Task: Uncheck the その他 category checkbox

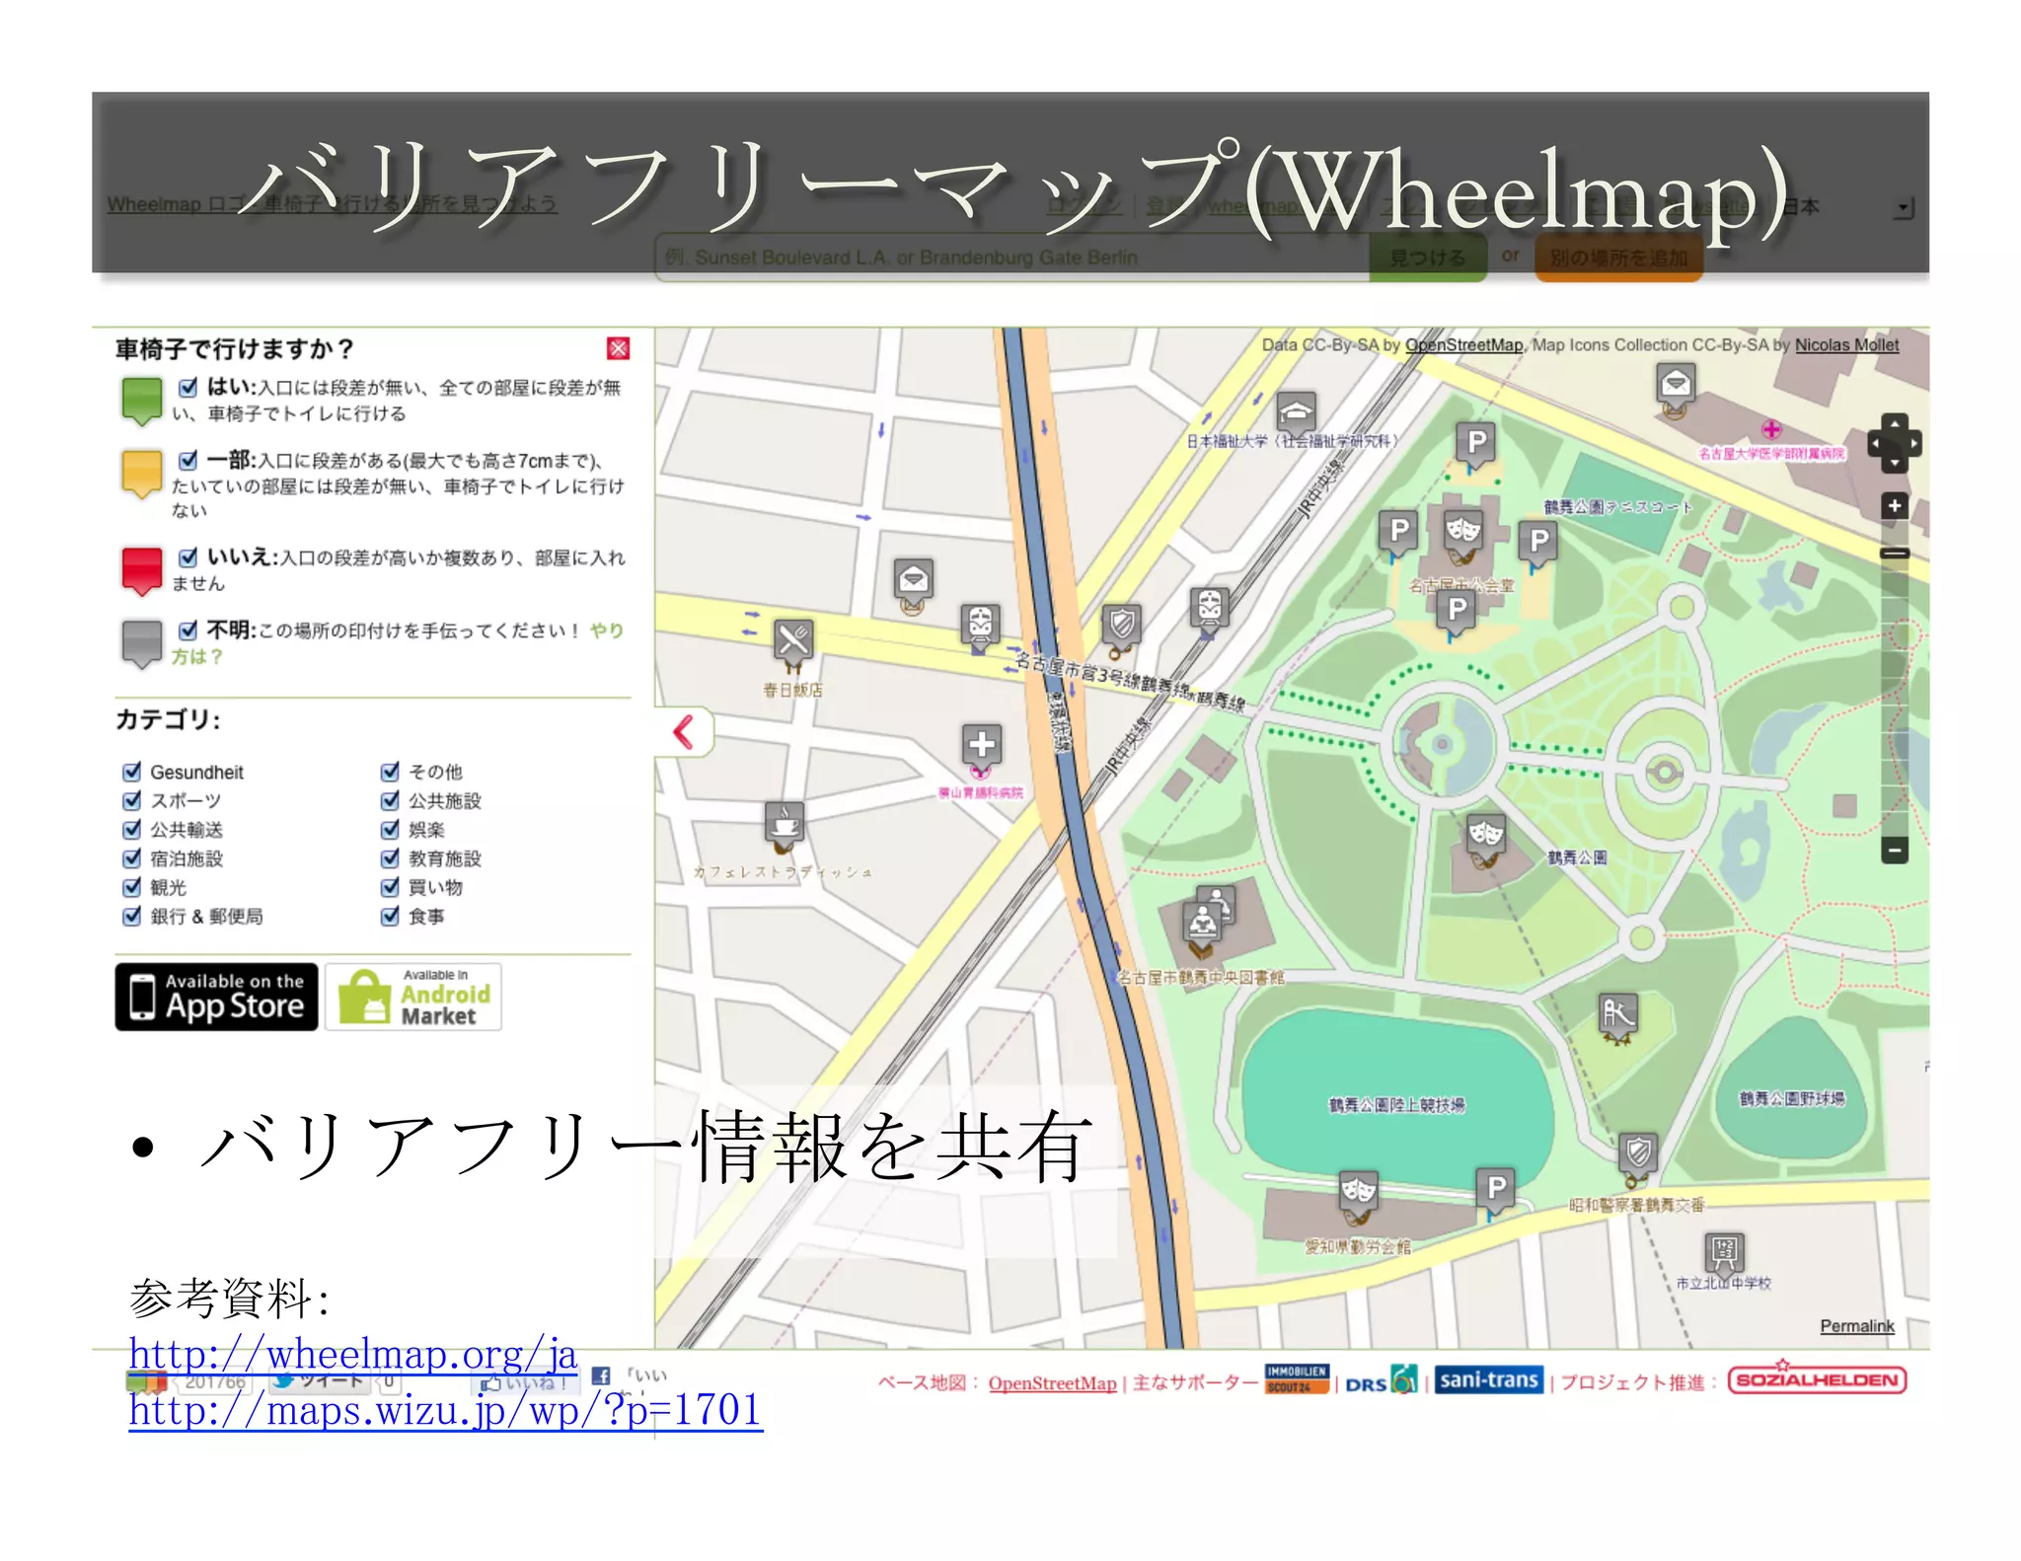Action: (x=390, y=771)
